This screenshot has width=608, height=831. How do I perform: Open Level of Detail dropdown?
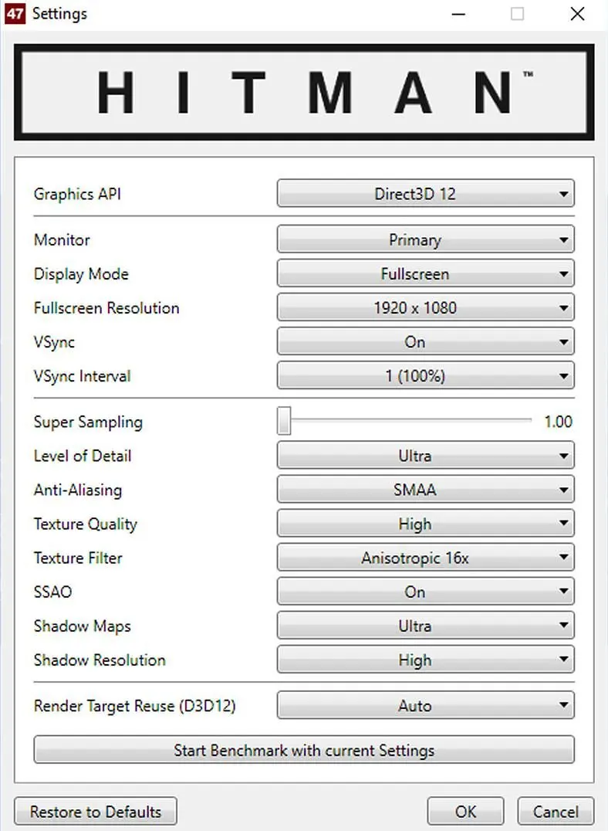[425, 456]
